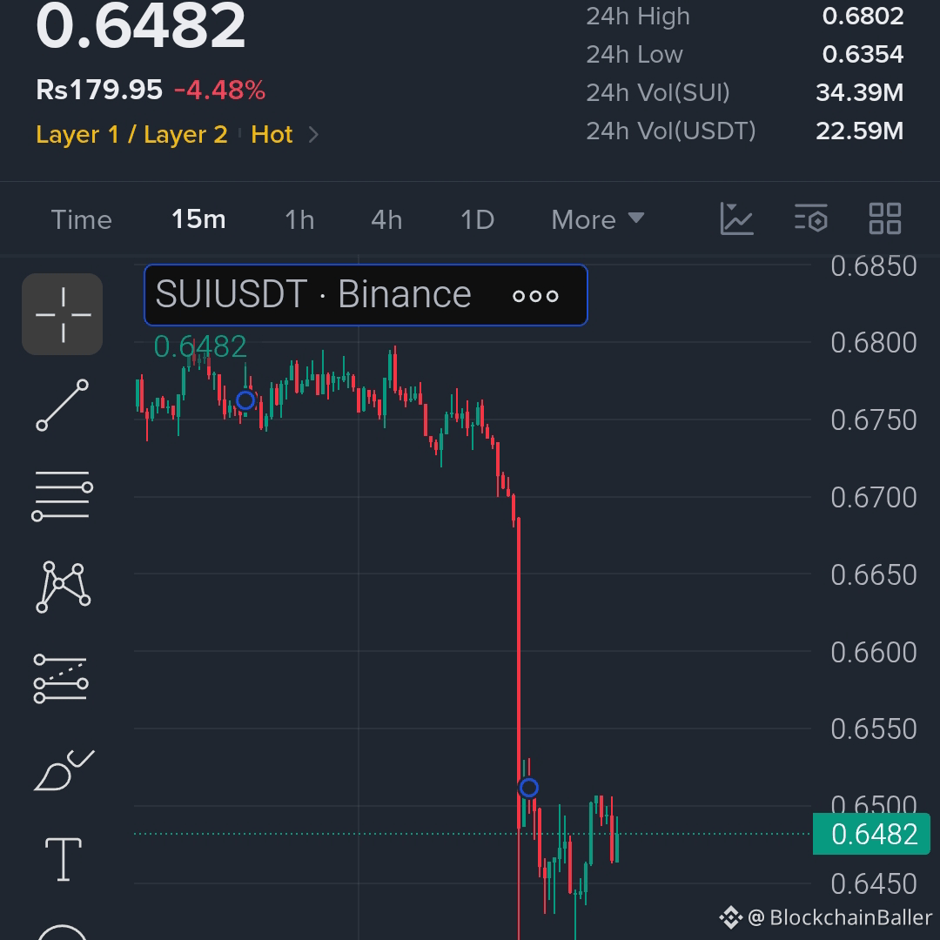Select the 4h interval tab

pos(386,220)
